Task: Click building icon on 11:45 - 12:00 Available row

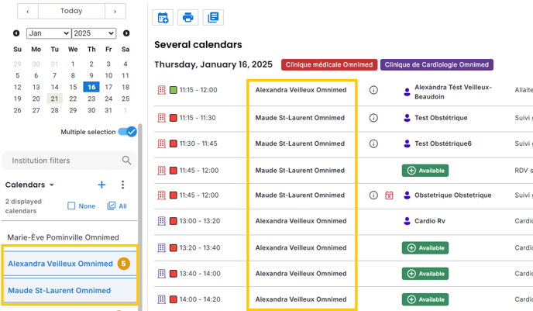Action: pyautogui.click(x=161, y=171)
